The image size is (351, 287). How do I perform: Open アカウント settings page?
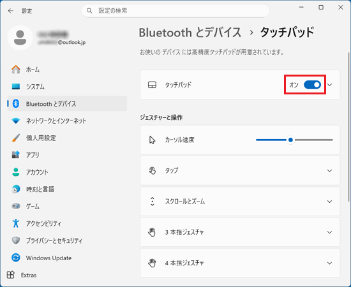tap(67, 172)
